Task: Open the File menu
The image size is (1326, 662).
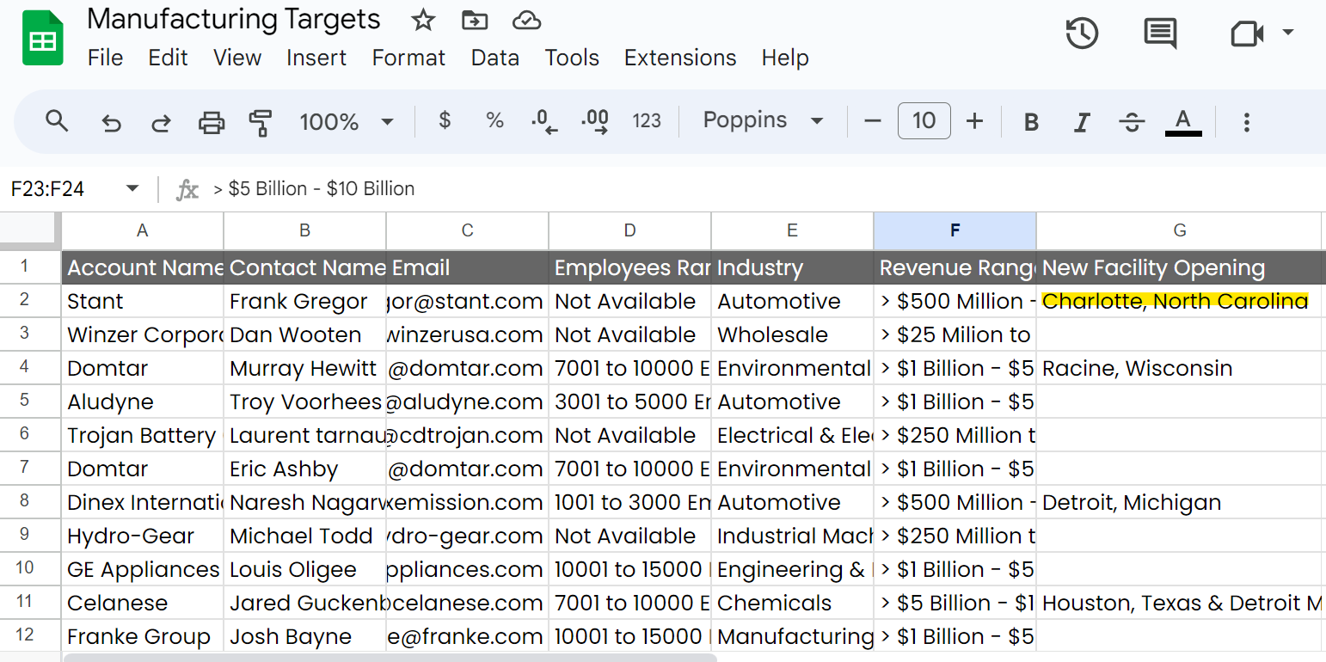Action: point(106,58)
